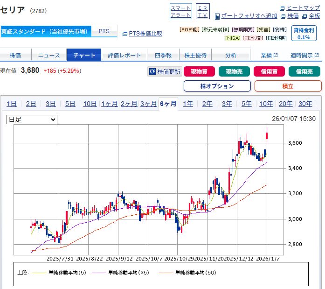Click the external link icon beside 業績
The image size is (325, 289).
pos(276,55)
